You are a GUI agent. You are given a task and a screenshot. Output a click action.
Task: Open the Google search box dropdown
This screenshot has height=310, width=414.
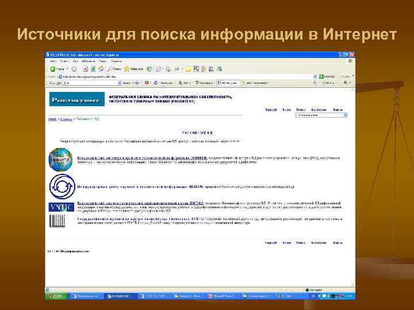120,83
